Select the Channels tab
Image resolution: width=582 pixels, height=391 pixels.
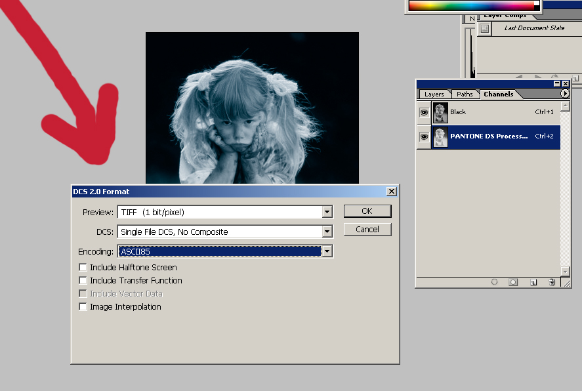(499, 94)
